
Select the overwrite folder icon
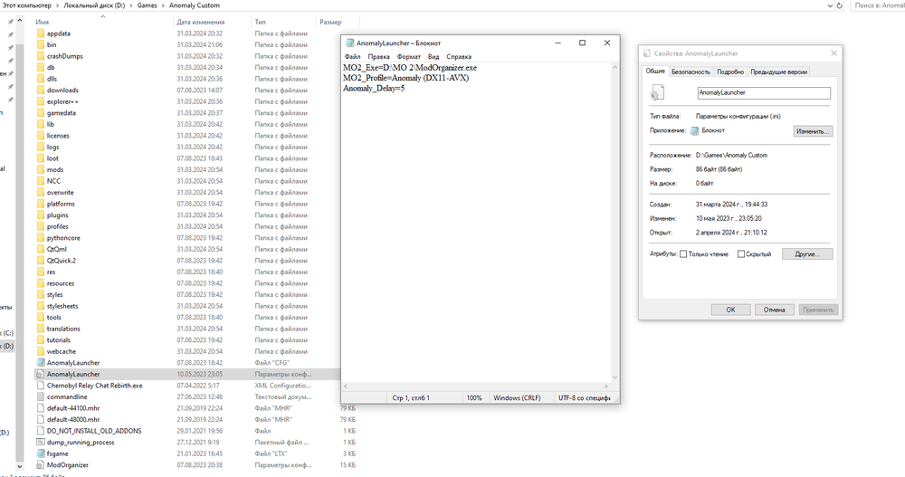click(x=41, y=192)
